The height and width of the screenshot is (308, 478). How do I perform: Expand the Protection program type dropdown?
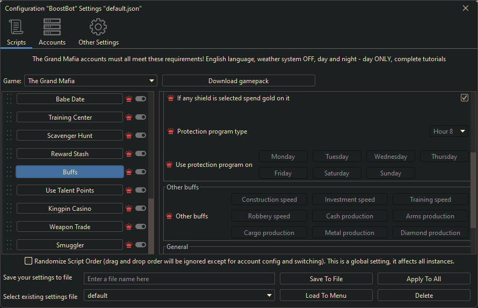(449, 131)
